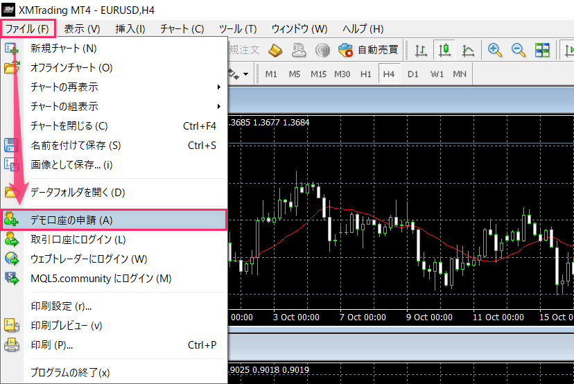Click the MQL5 community login icon

[11, 278]
